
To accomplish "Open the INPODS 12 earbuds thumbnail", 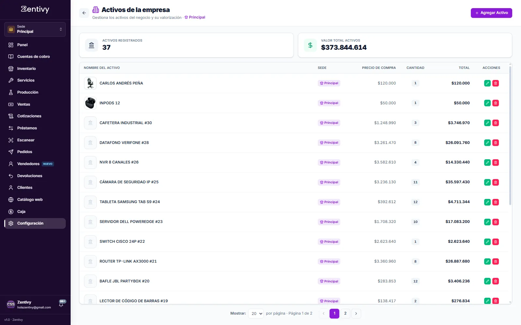I will point(90,103).
